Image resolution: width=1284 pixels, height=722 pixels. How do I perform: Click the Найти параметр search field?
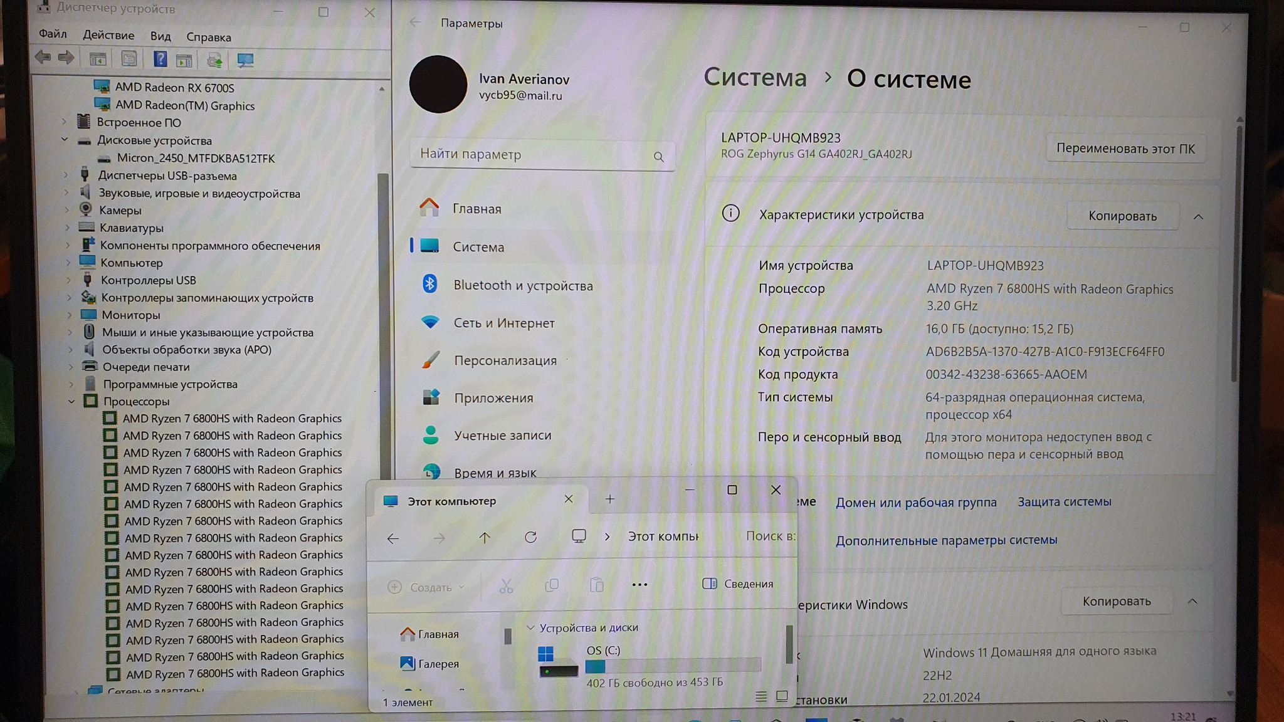point(533,155)
